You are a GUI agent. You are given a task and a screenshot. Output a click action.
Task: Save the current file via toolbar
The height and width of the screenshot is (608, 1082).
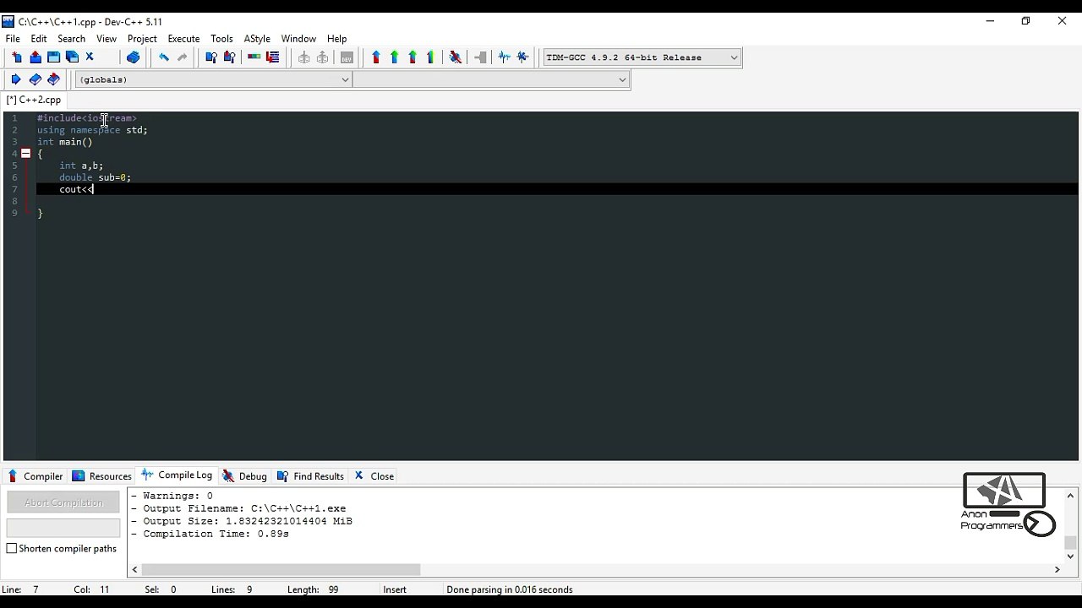(x=53, y=57)
